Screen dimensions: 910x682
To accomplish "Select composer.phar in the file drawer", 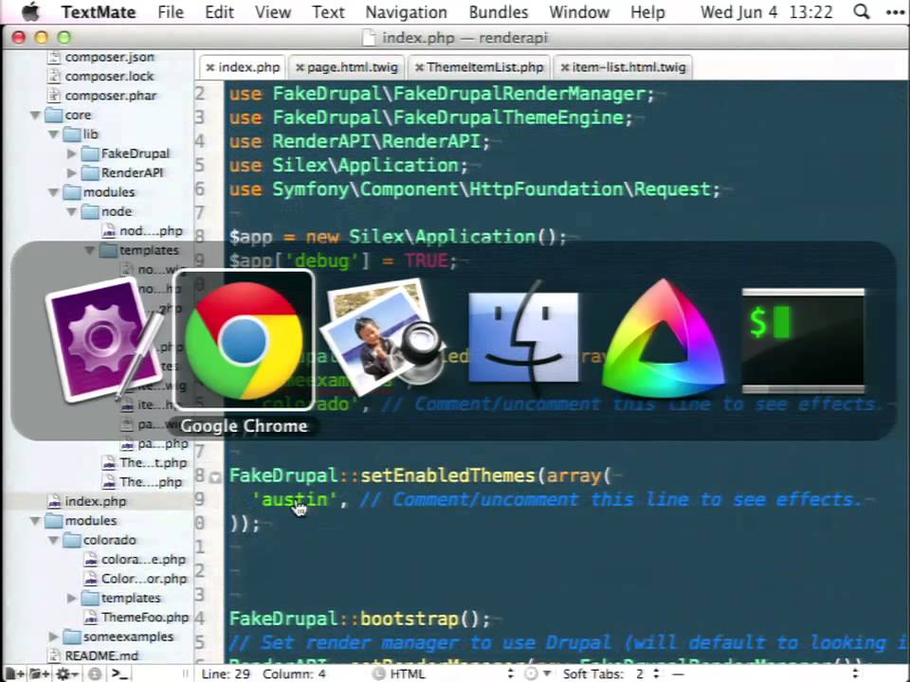I will point(110,96).
